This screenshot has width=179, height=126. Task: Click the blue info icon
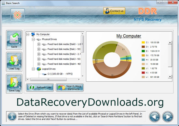click(12, 117)
